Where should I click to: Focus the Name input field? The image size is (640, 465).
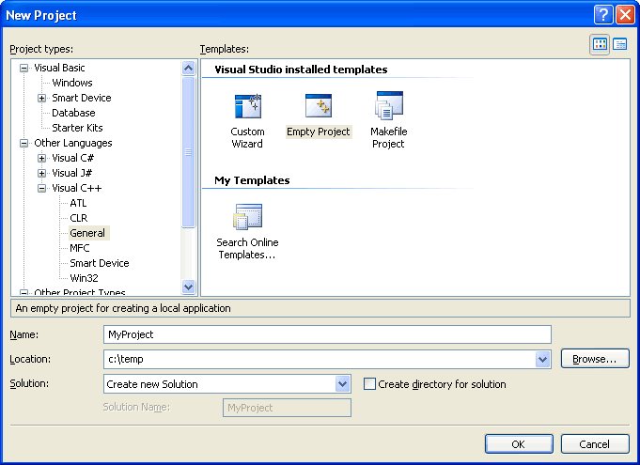(x=327, y=334)
